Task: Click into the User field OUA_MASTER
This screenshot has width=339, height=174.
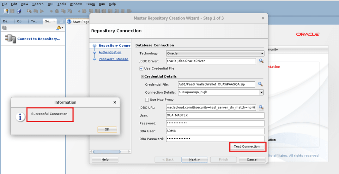Action: tap(215, 115)
